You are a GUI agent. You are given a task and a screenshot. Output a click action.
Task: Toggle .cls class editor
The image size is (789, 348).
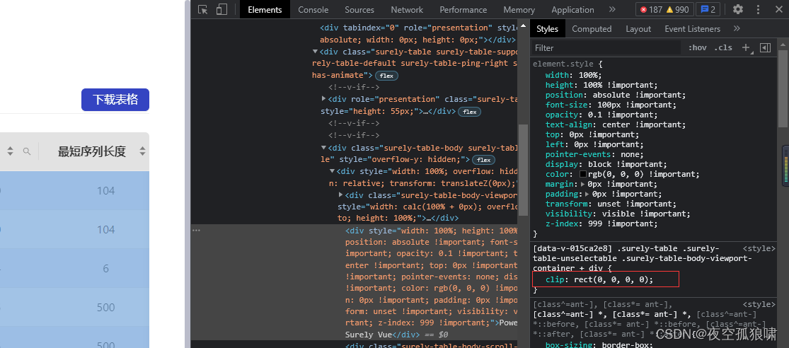(724, 48)
